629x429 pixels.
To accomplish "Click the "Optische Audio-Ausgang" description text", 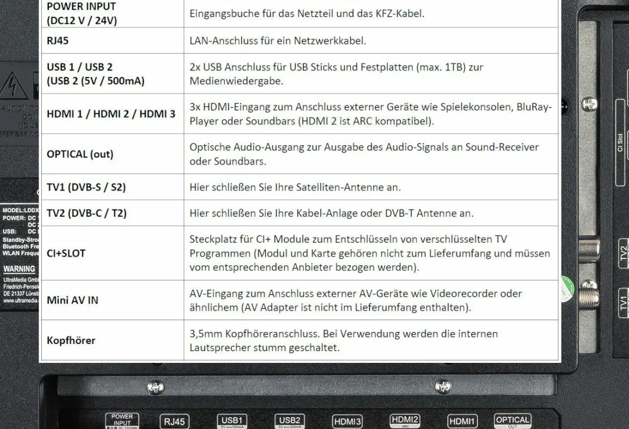I will [364, 154].
